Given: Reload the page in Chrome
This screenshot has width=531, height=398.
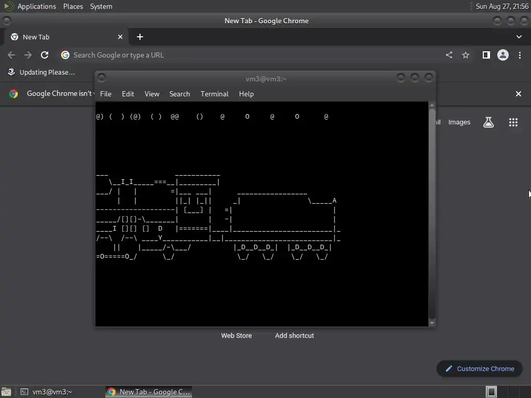Looking at the screenshot, I should click(45, 55).
